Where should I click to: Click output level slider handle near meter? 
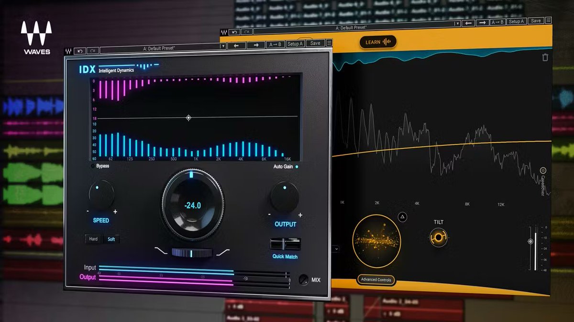pyautogui.click(x=530, y=241)
